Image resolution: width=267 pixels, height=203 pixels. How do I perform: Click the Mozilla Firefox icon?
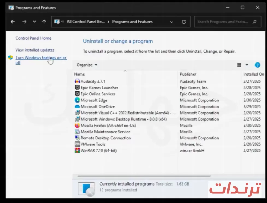click(77, 125)
